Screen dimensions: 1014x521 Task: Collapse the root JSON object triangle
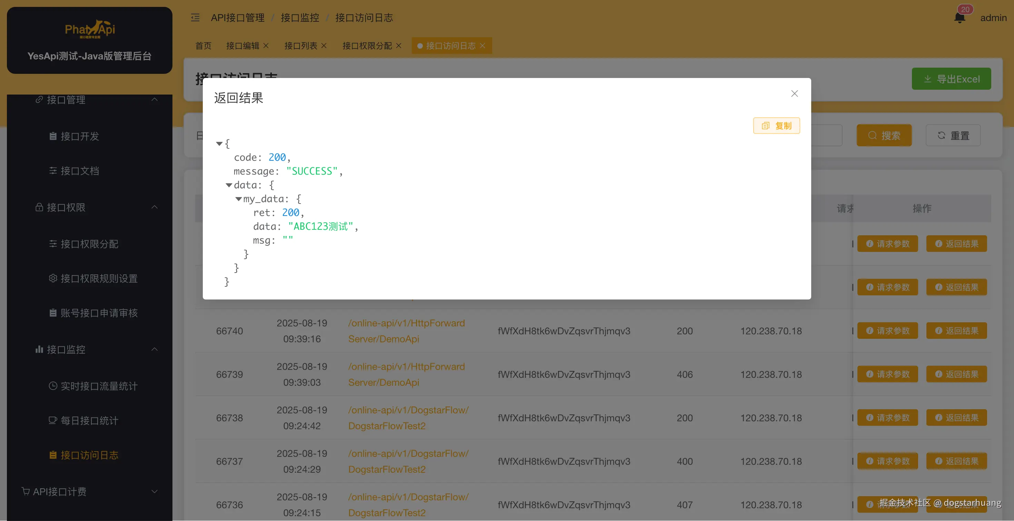219,144
